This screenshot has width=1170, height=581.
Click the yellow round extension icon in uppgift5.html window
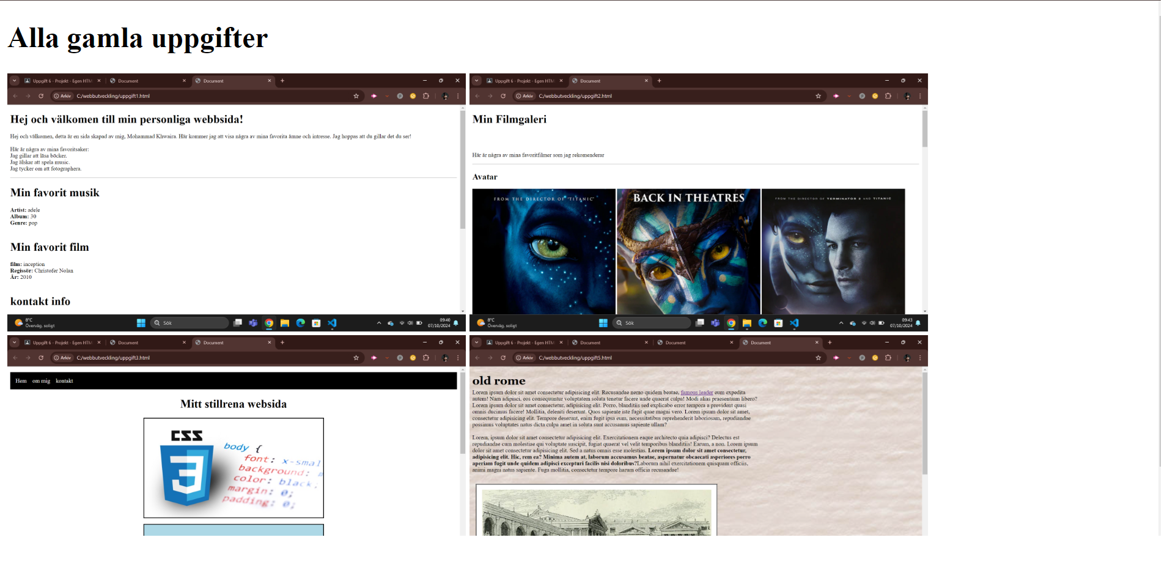[875, 358]
